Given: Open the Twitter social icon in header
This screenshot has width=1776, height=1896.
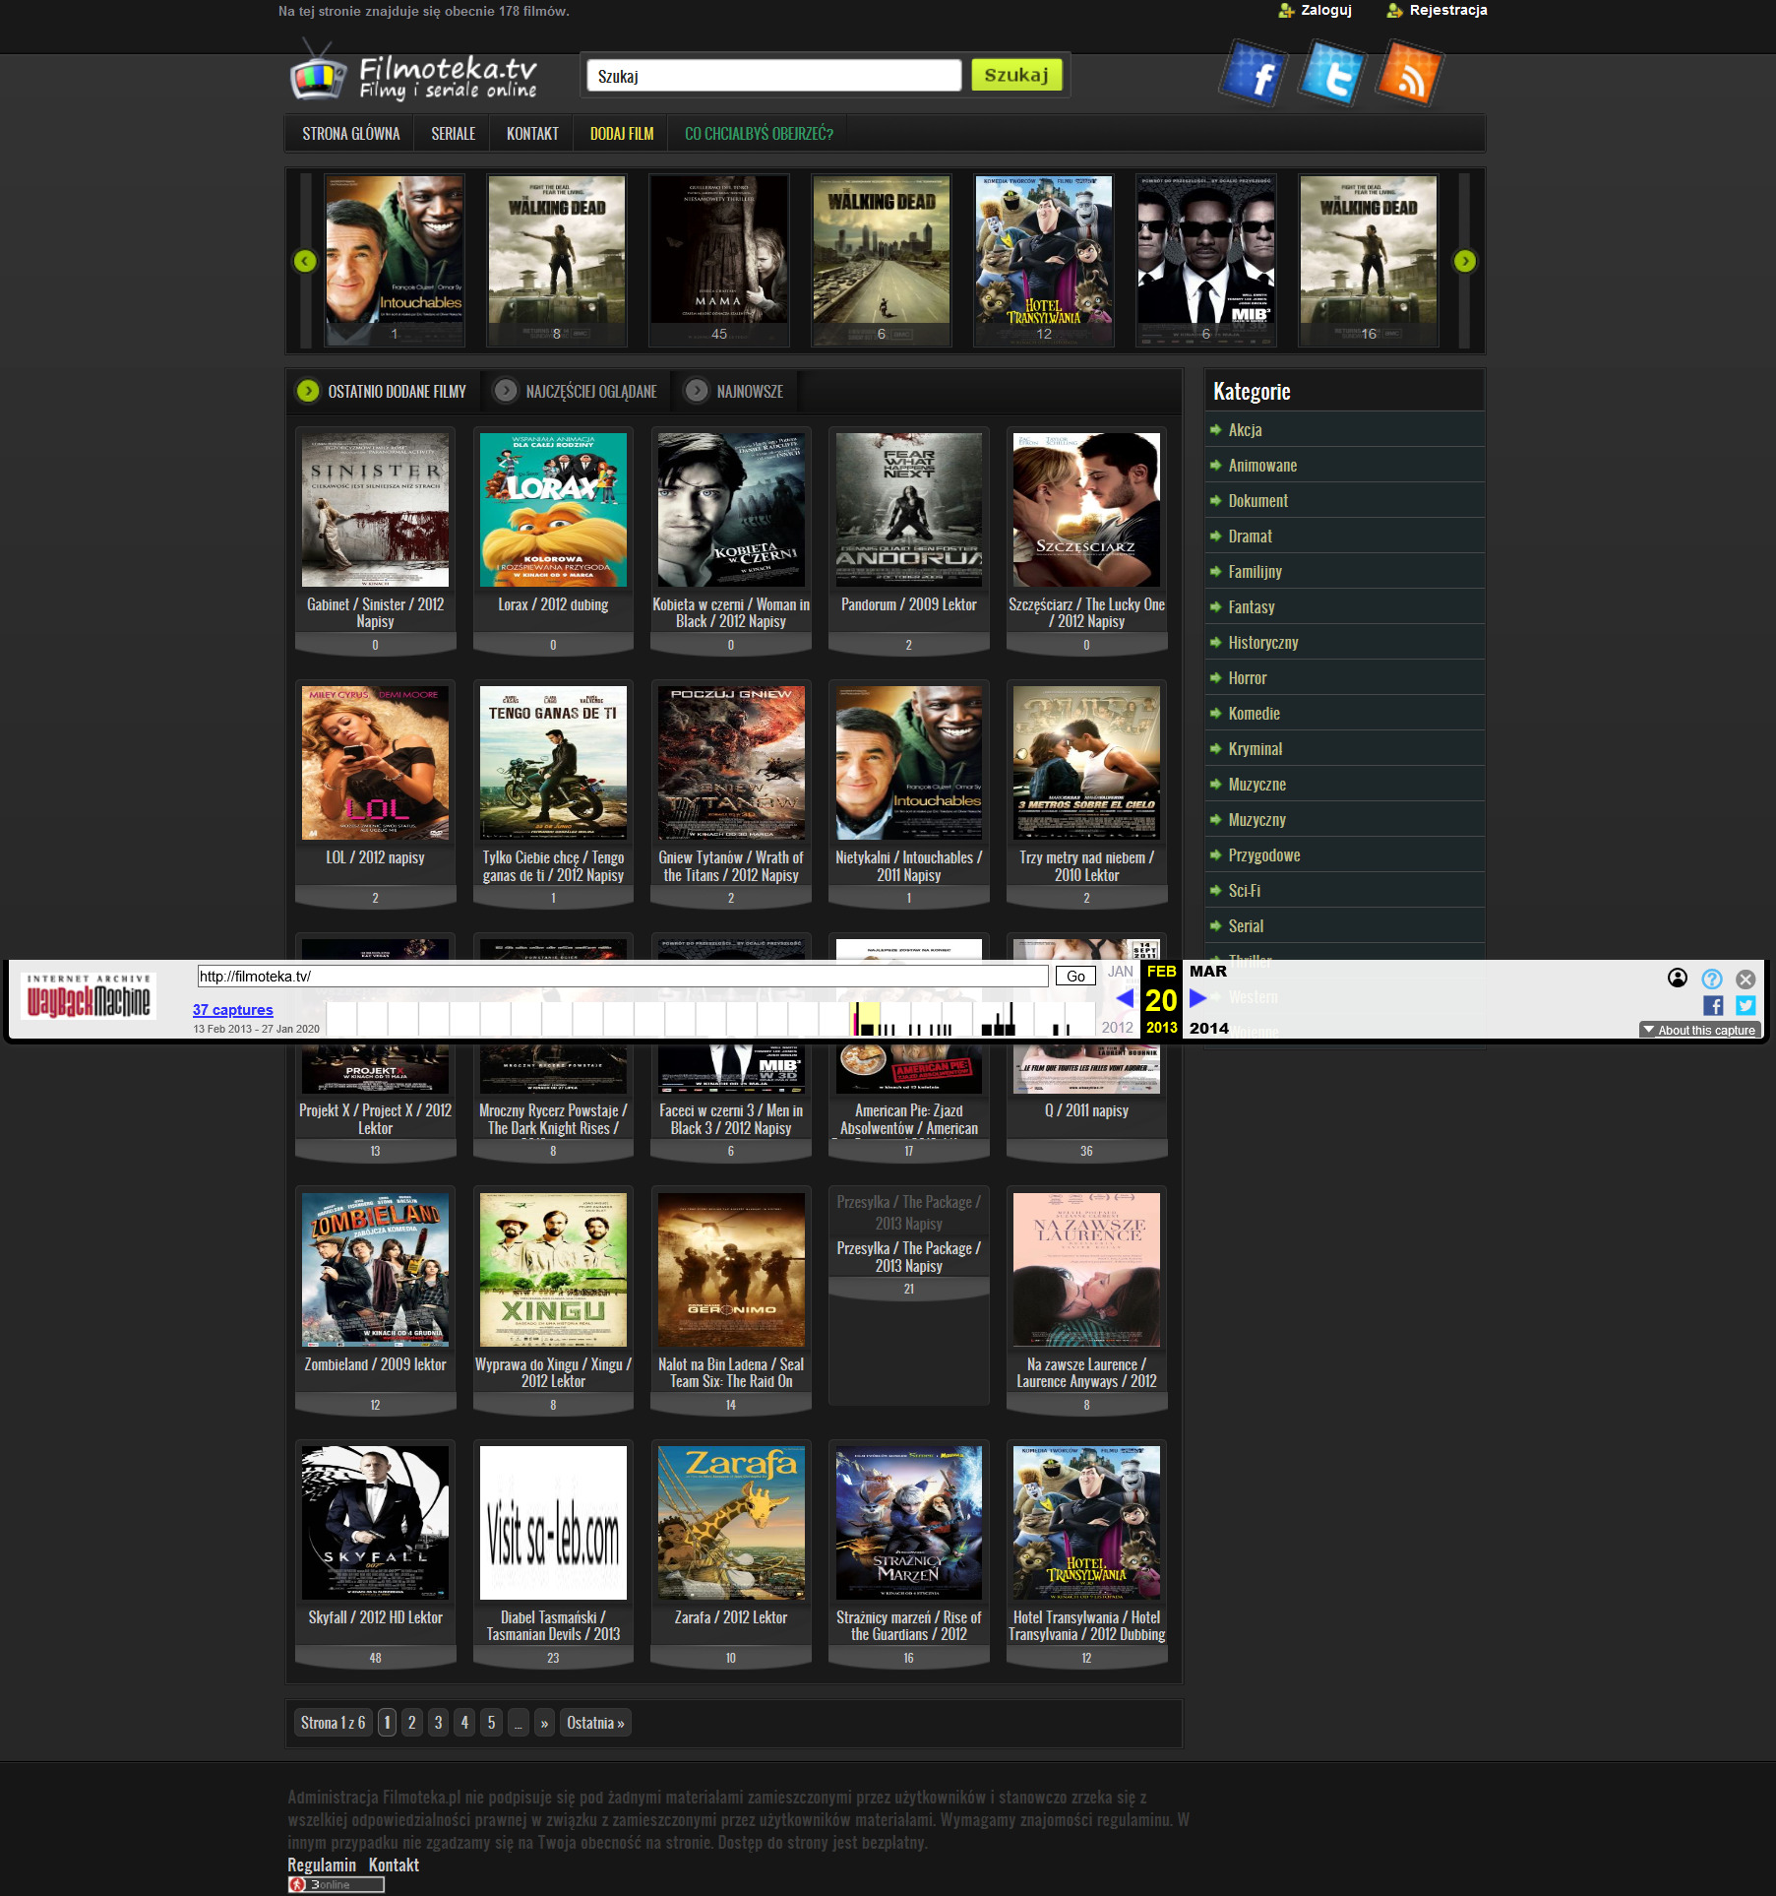Looking at the screenshot, I should [1331, 73].
